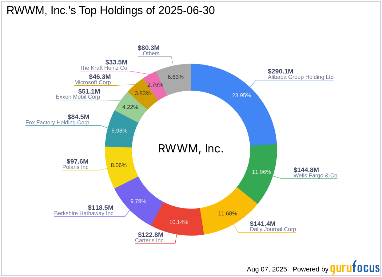Click the '$97.6M' value
382x277 pixels.
point(78,162)
